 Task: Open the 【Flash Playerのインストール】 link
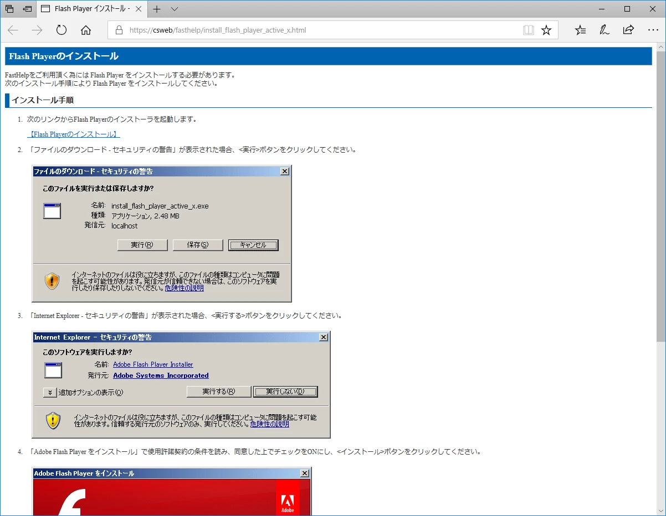click(x=74, y=134)
